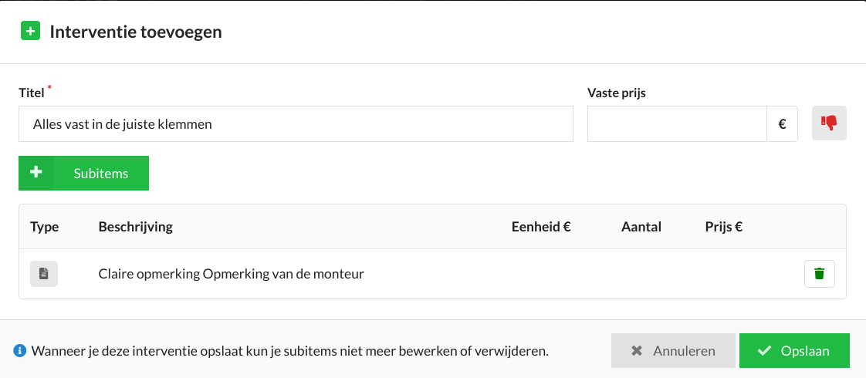Click the X icon on Annuleren

tap(637, 351)
